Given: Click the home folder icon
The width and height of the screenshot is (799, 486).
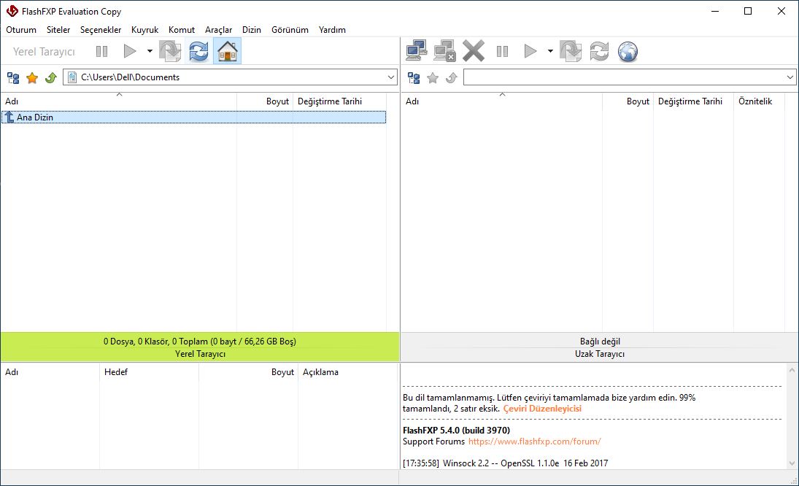Looking at the screenshot, I should click(227, 51).
